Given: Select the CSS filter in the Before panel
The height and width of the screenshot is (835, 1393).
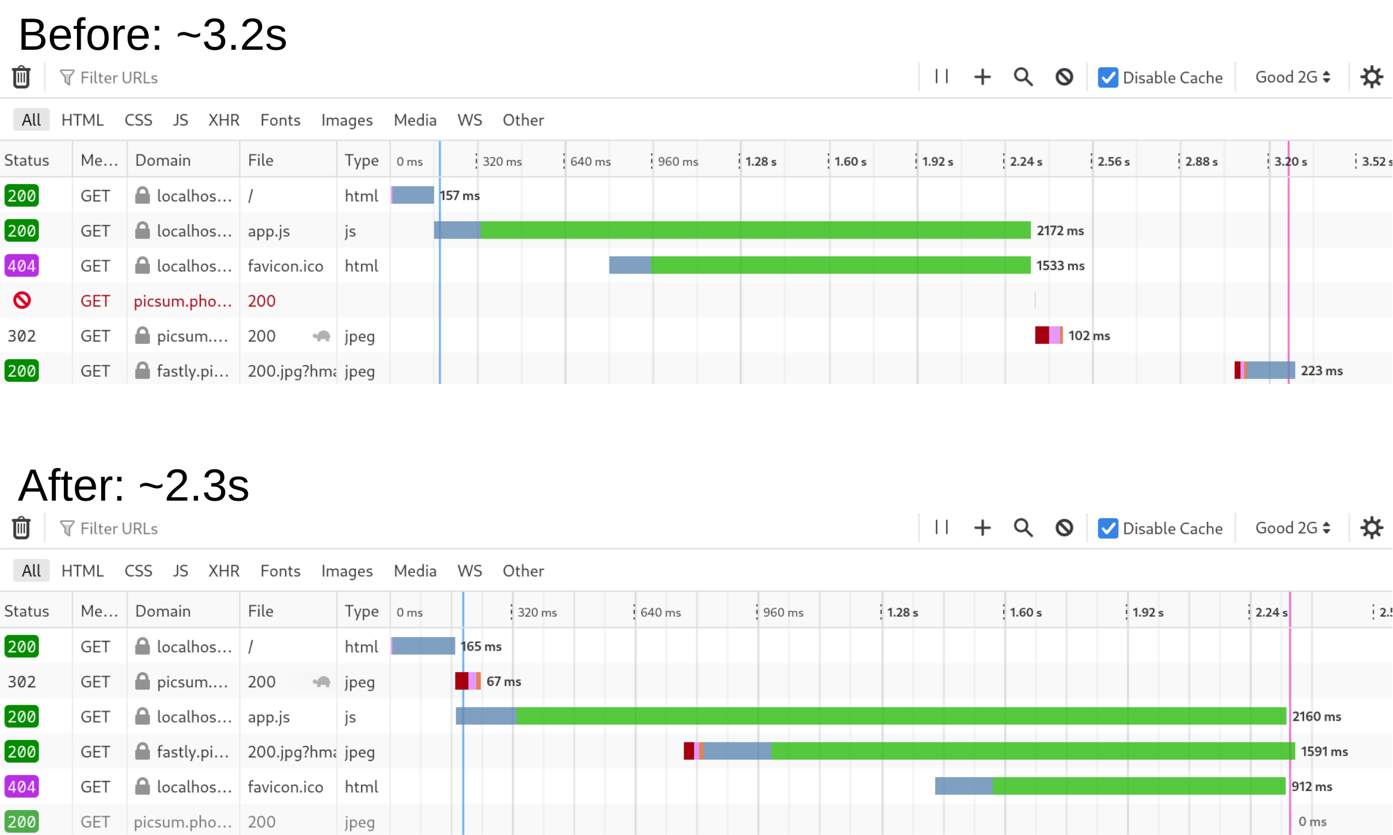Looking at the screenshot, I should (138, 120).
